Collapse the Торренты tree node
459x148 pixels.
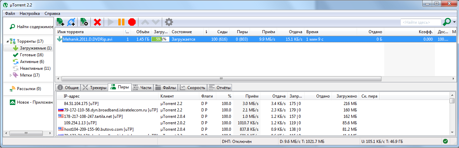coord(7,41)
